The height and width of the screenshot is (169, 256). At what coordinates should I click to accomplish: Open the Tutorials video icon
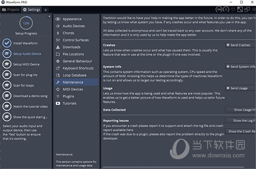[x=58, y=103]
